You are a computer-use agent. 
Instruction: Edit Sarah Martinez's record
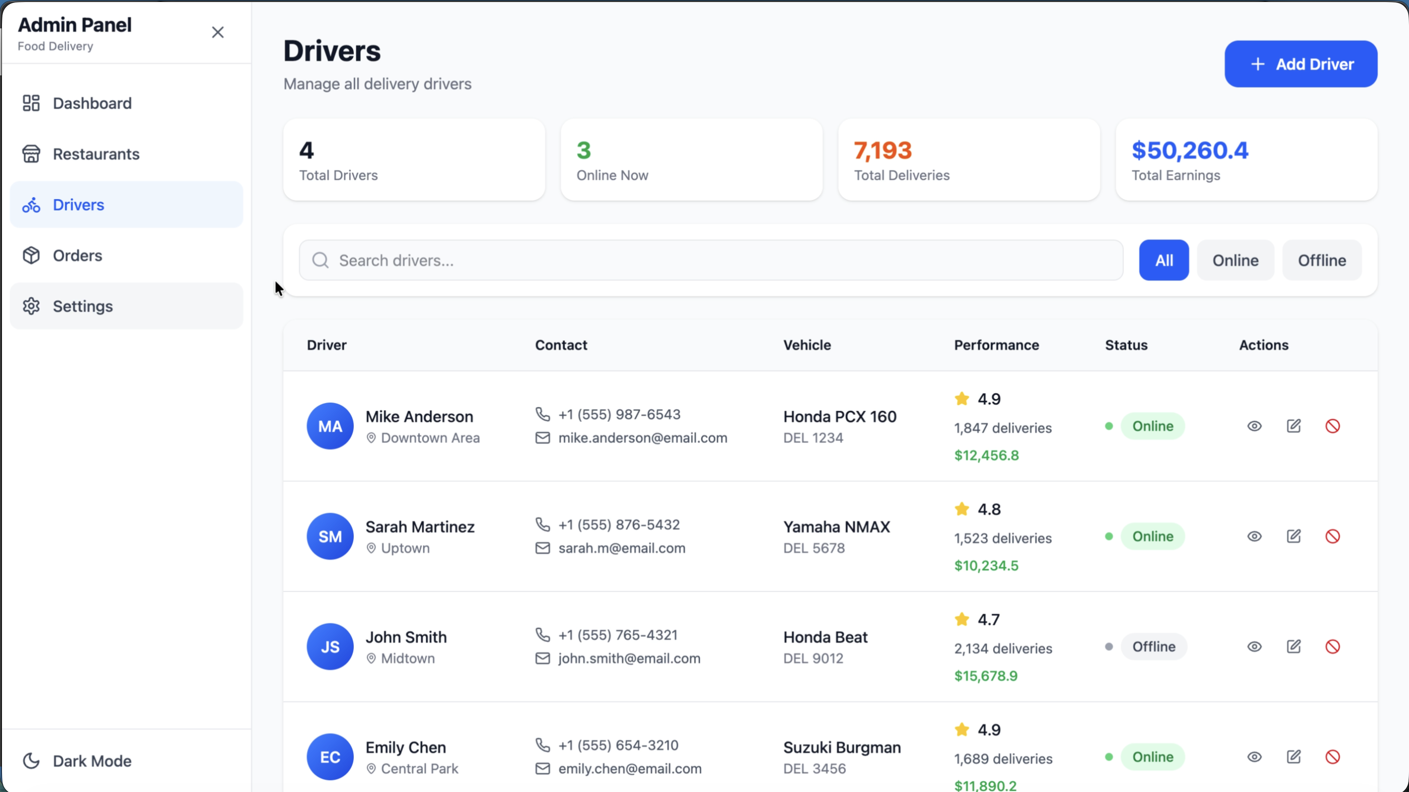[1294, 536]
